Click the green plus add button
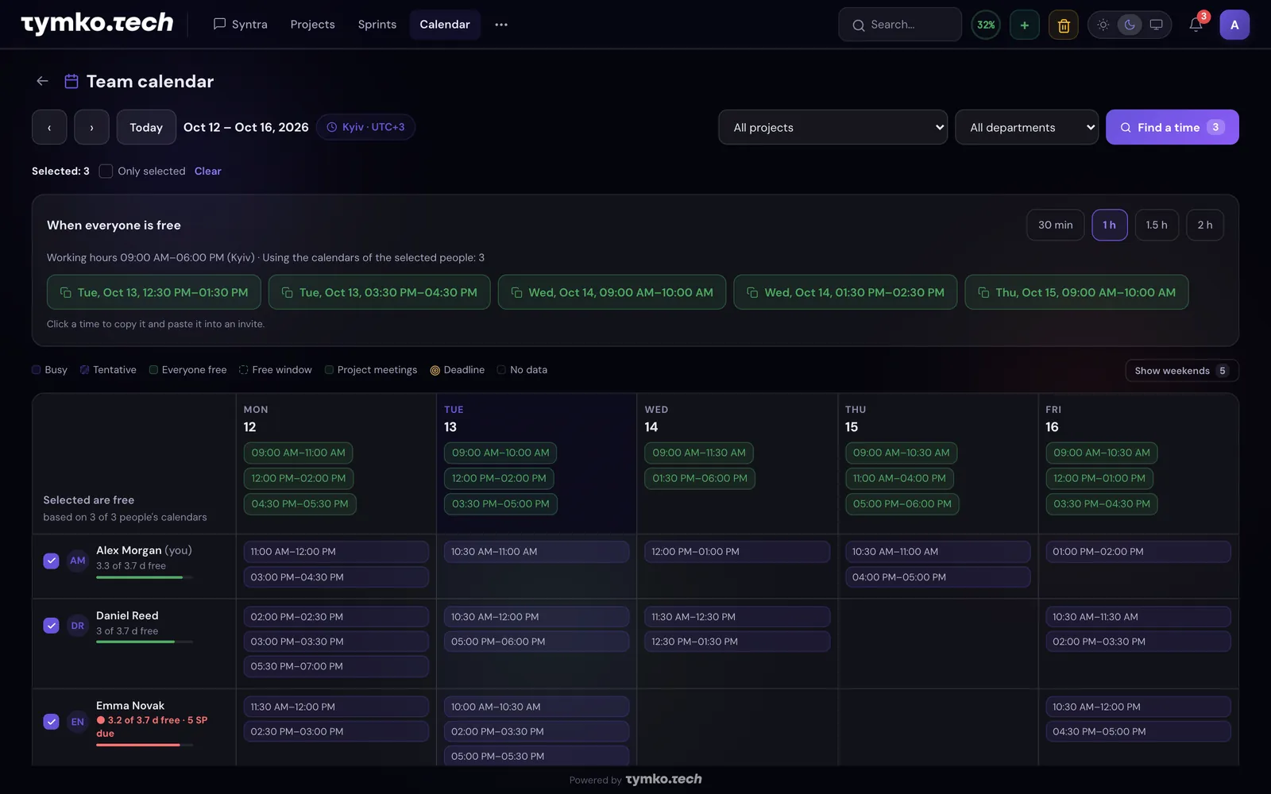1271x794 pixels. point(1025,25)
